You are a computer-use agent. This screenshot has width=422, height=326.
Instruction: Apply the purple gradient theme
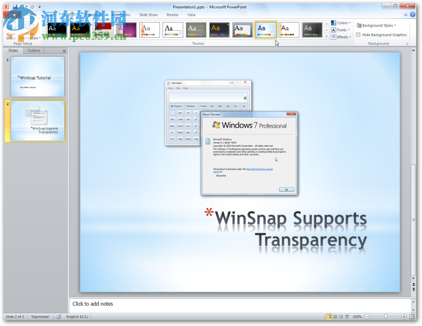pyautogui.click(x=127, y=30)
